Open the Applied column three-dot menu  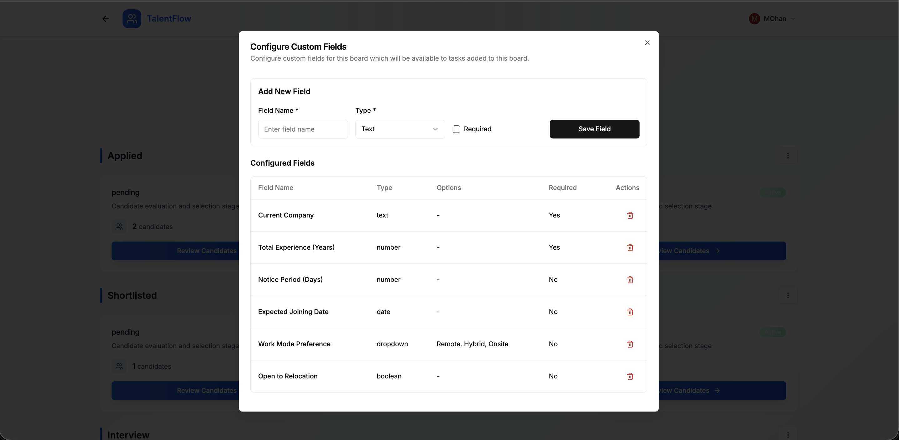[788, 156]
